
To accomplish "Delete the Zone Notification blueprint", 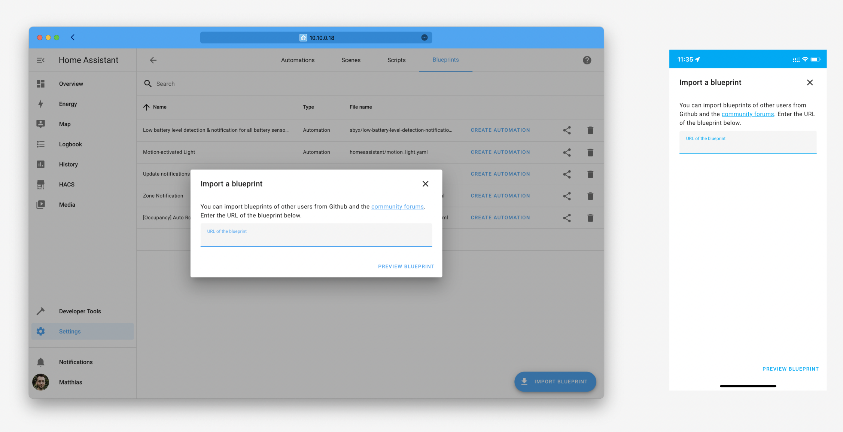I will [590, 196].
